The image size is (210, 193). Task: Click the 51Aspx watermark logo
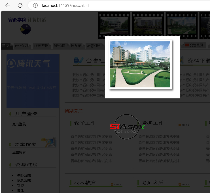tap(127, 127)
